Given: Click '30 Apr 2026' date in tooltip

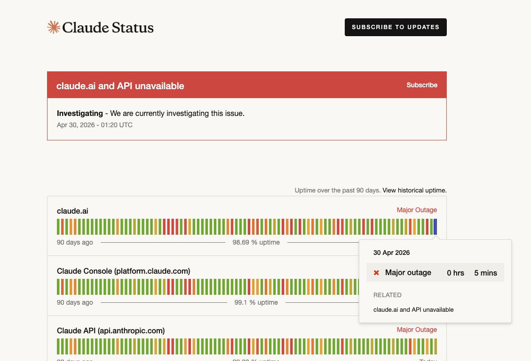Looking at the screenshot, I should click(391, 253).
